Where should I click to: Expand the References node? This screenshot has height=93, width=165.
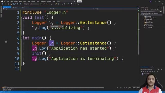coord(143,17)
